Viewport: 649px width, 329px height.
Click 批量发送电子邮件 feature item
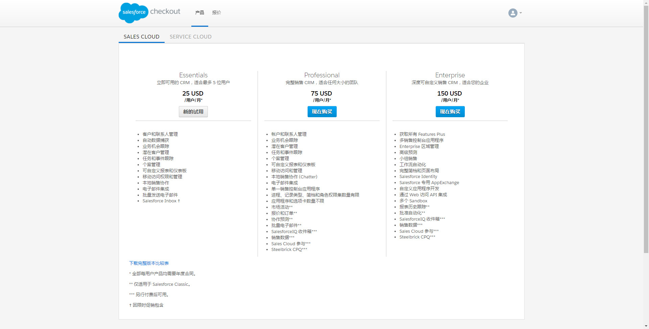(x=160, y=195)
